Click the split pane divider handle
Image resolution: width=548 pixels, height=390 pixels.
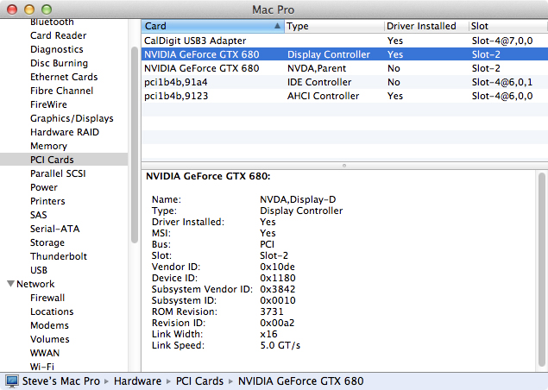pos(344,166)
